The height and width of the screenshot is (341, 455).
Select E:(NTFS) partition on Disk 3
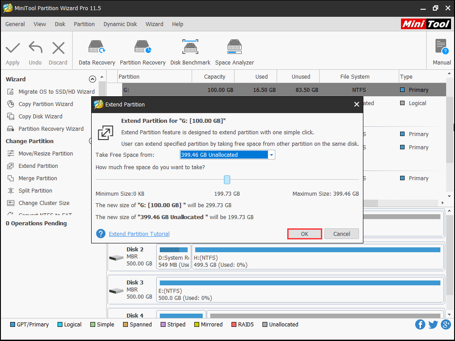pos(300,290)
